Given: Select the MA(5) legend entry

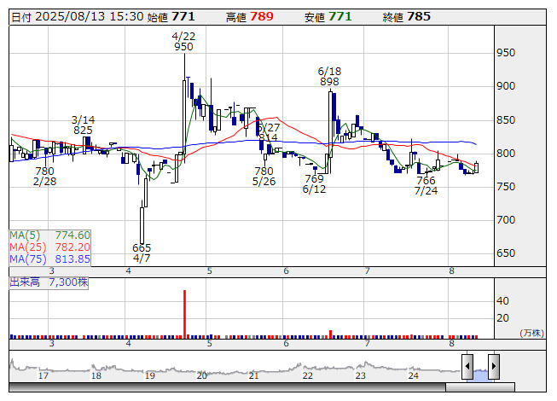Looking at the screenshot, I should [x=50, y=235].
